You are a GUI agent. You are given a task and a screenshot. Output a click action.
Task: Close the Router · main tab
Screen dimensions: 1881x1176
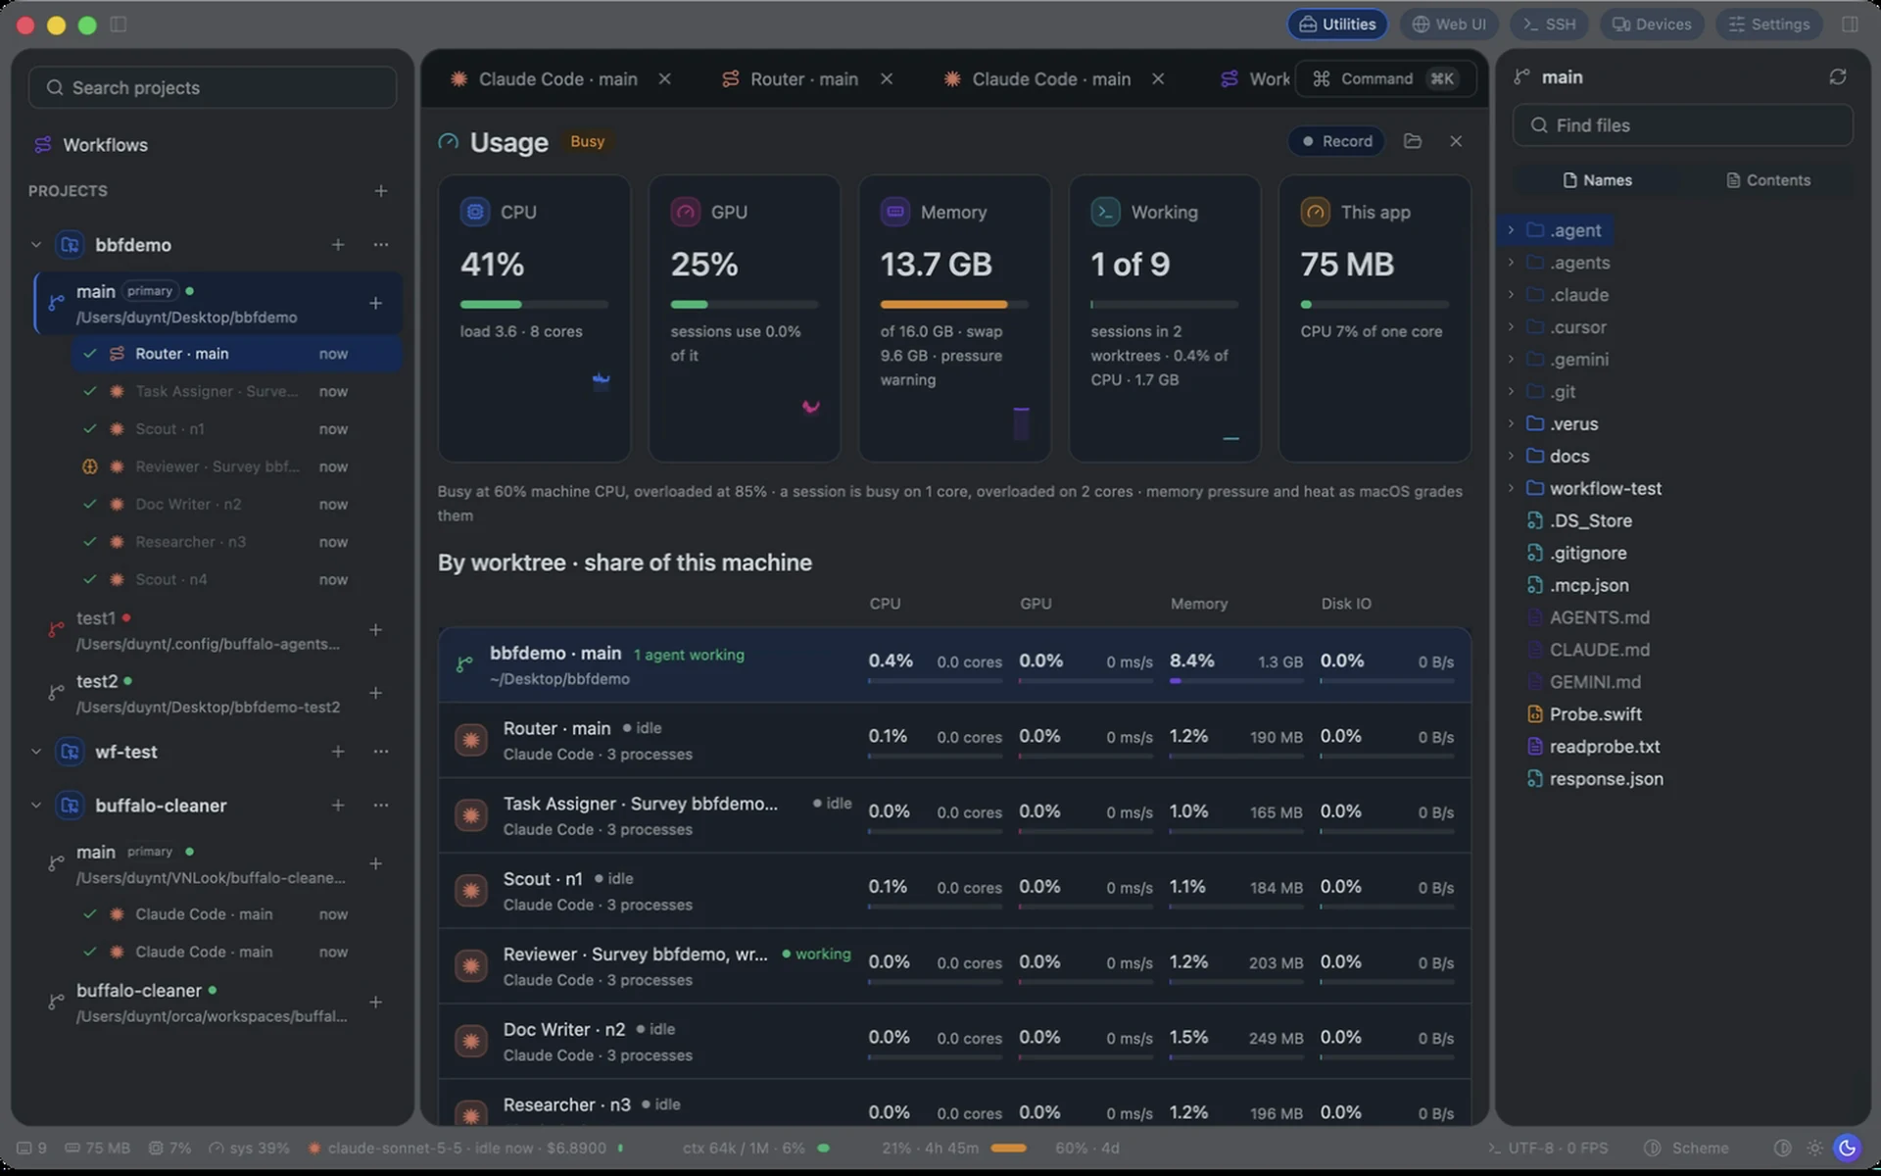pos(887,78)
